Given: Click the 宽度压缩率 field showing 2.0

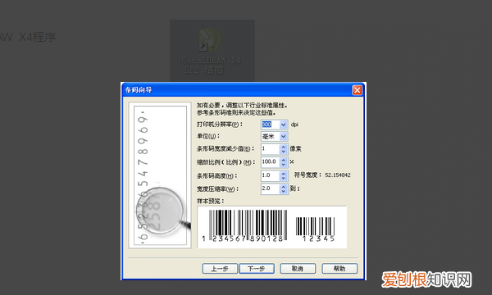Looking at the screenshot, I should (x=270, y=188).
